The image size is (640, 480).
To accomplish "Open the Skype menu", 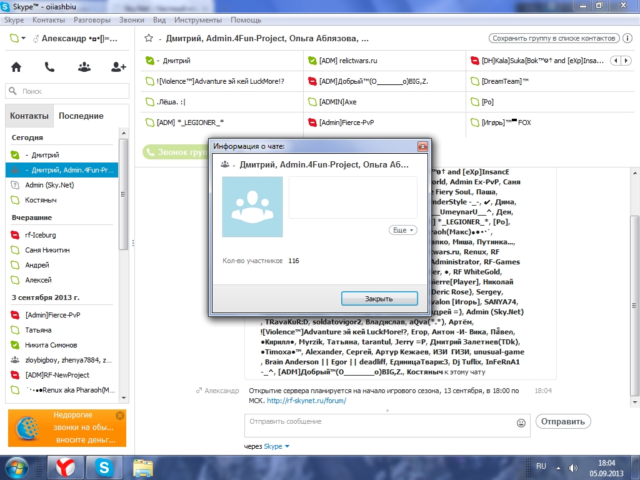I will [14, 20].
